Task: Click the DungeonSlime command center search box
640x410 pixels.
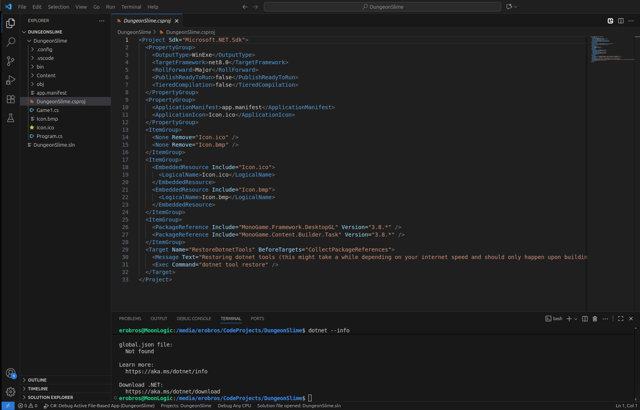Action: pyautogui.click(x=382, y=7)
